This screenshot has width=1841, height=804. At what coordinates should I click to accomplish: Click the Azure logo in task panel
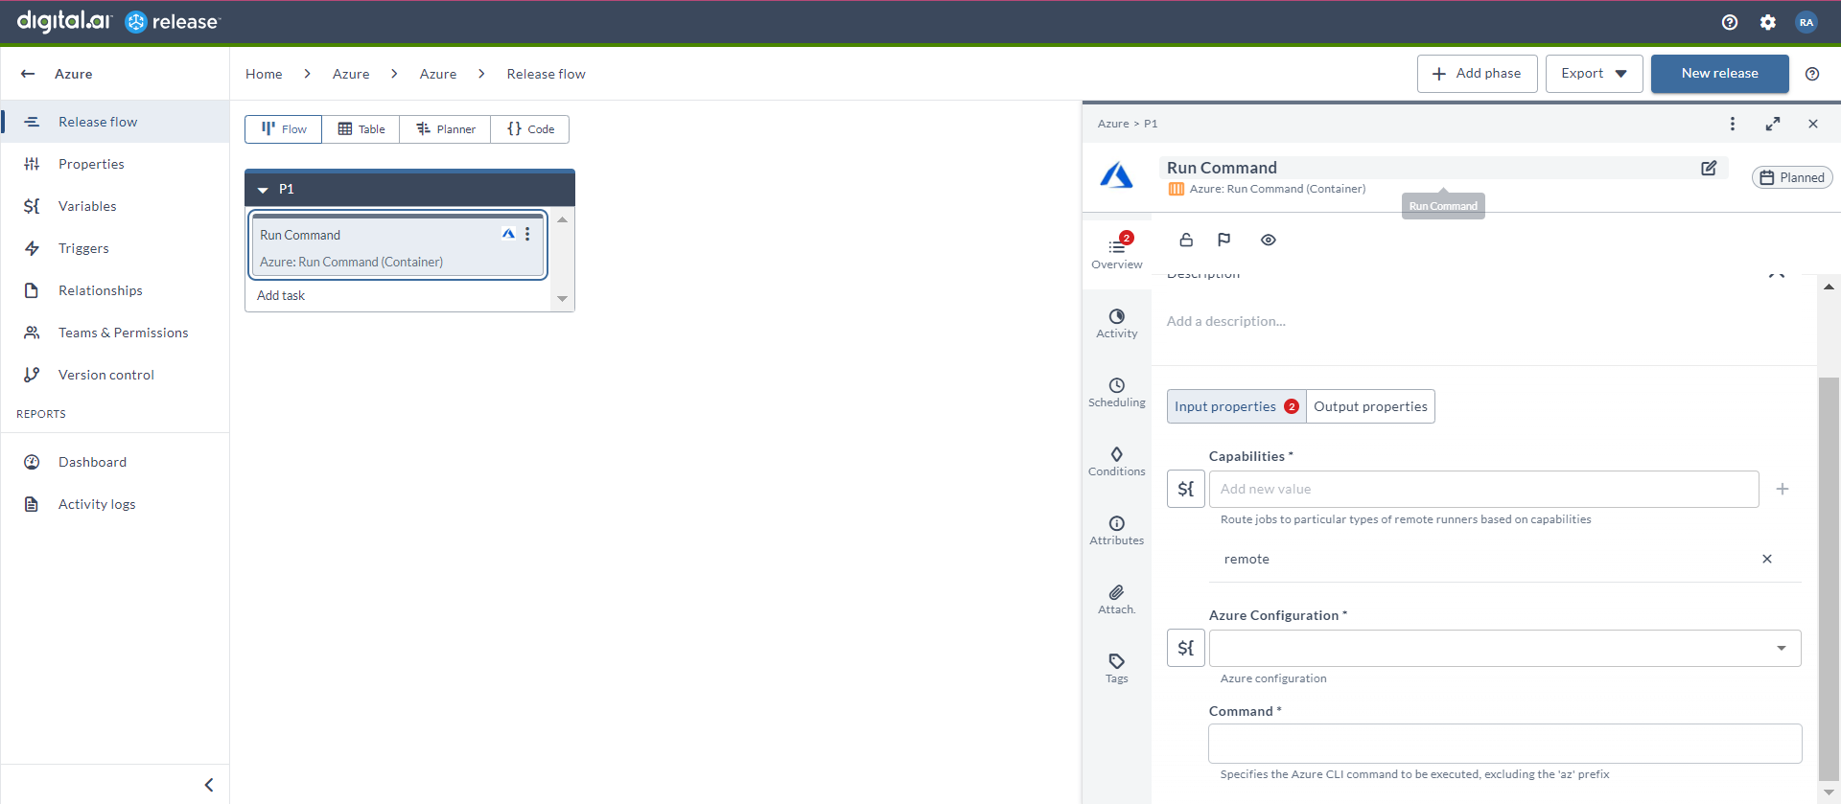pos(1116,175)
